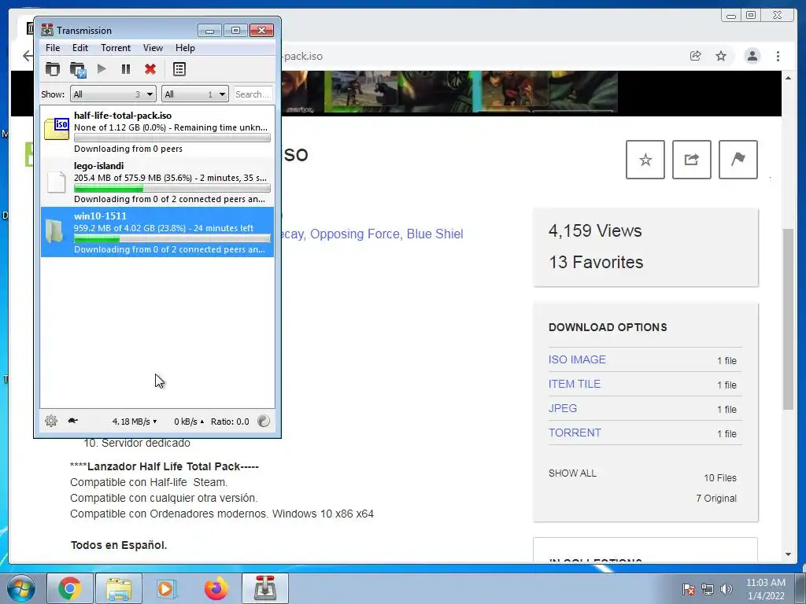Viewport: 806px width, 604px height.
Task: Open Chrome's three-dot menu
Action: tap(778, 56)
